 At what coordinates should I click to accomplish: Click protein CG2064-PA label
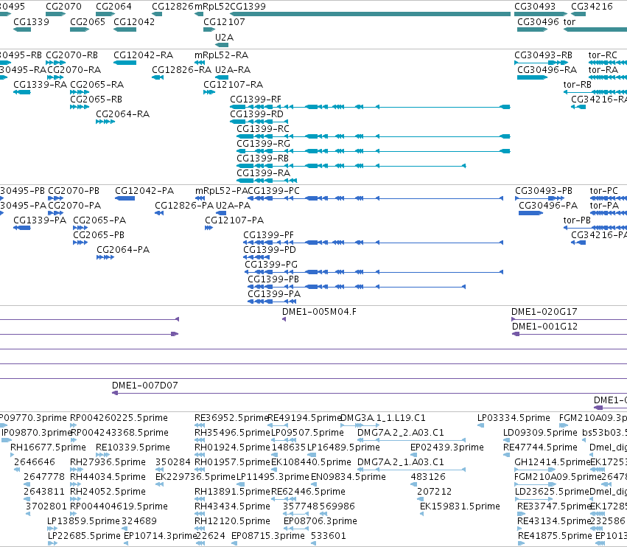123,250
